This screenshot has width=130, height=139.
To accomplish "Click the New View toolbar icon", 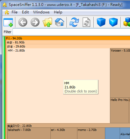I will click(8, 22).
